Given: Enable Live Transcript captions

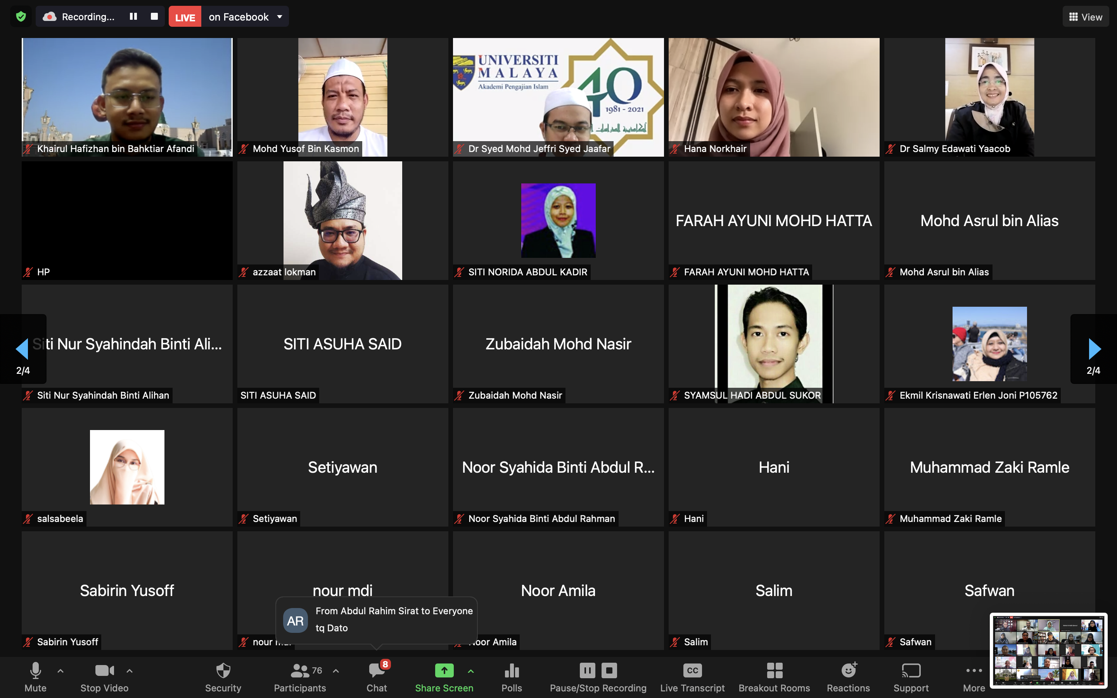Looking at the screenshot, I should (x=692, y=676).
